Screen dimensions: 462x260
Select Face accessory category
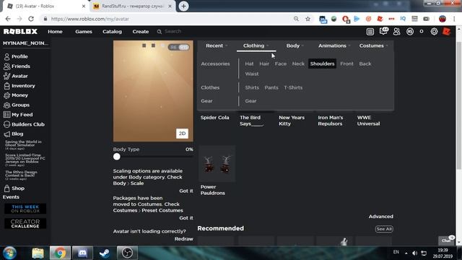point(281,64)
